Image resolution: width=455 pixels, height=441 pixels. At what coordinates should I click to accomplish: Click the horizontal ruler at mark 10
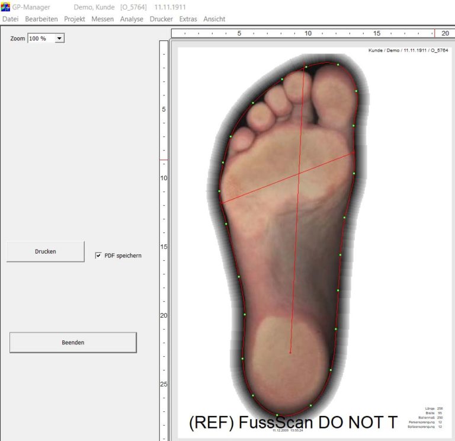click(308, 33)
